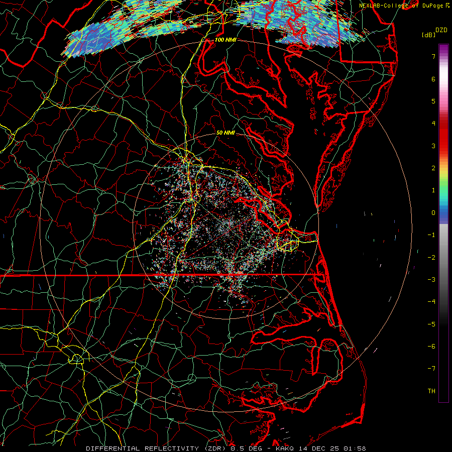
Task: Select the "-5" value on the legend
Action: point(431,324)
